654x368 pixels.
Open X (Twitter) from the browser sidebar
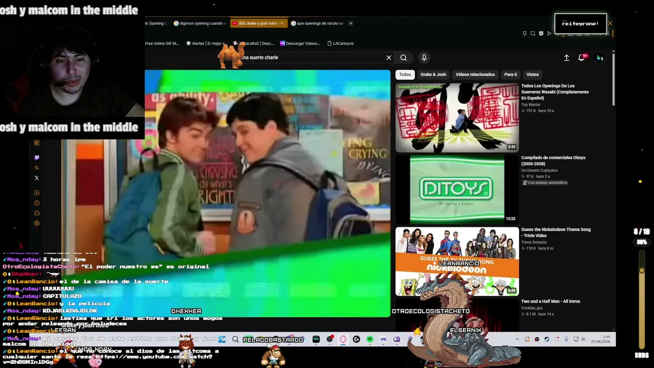tap(36, 178)
